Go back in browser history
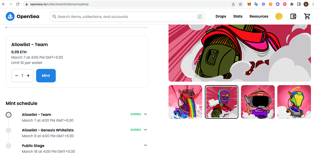 3,4
